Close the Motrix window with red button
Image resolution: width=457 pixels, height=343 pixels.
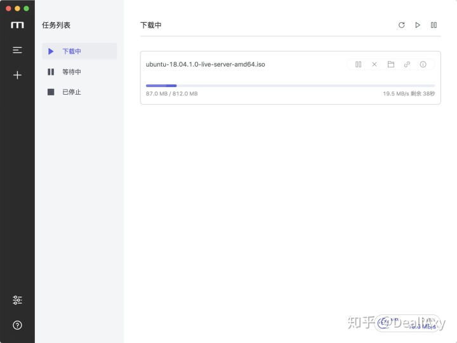click(8, 8)
